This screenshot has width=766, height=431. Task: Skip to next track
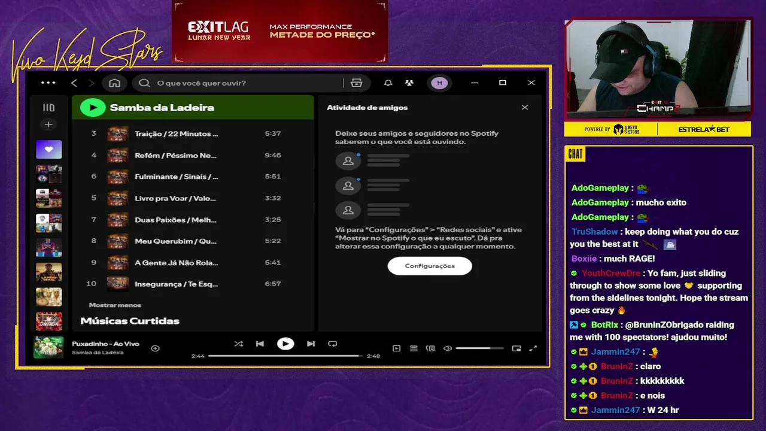click(x=311, y=344)
